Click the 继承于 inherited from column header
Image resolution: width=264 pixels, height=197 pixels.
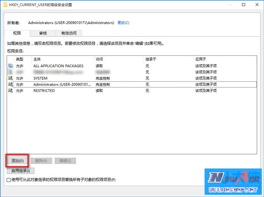pyautogui.click(x=169, y=59)
